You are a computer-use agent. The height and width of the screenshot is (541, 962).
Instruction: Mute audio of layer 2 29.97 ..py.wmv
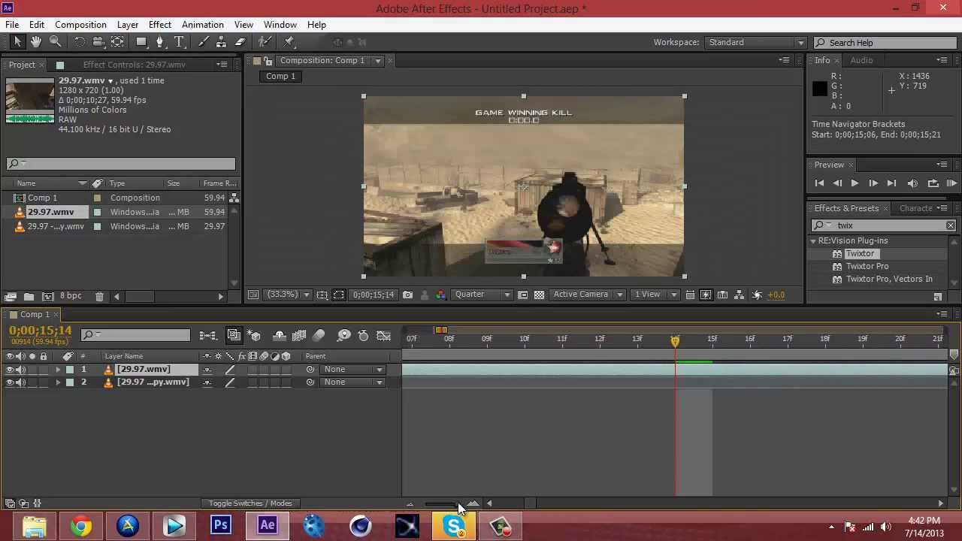[20, 382]
